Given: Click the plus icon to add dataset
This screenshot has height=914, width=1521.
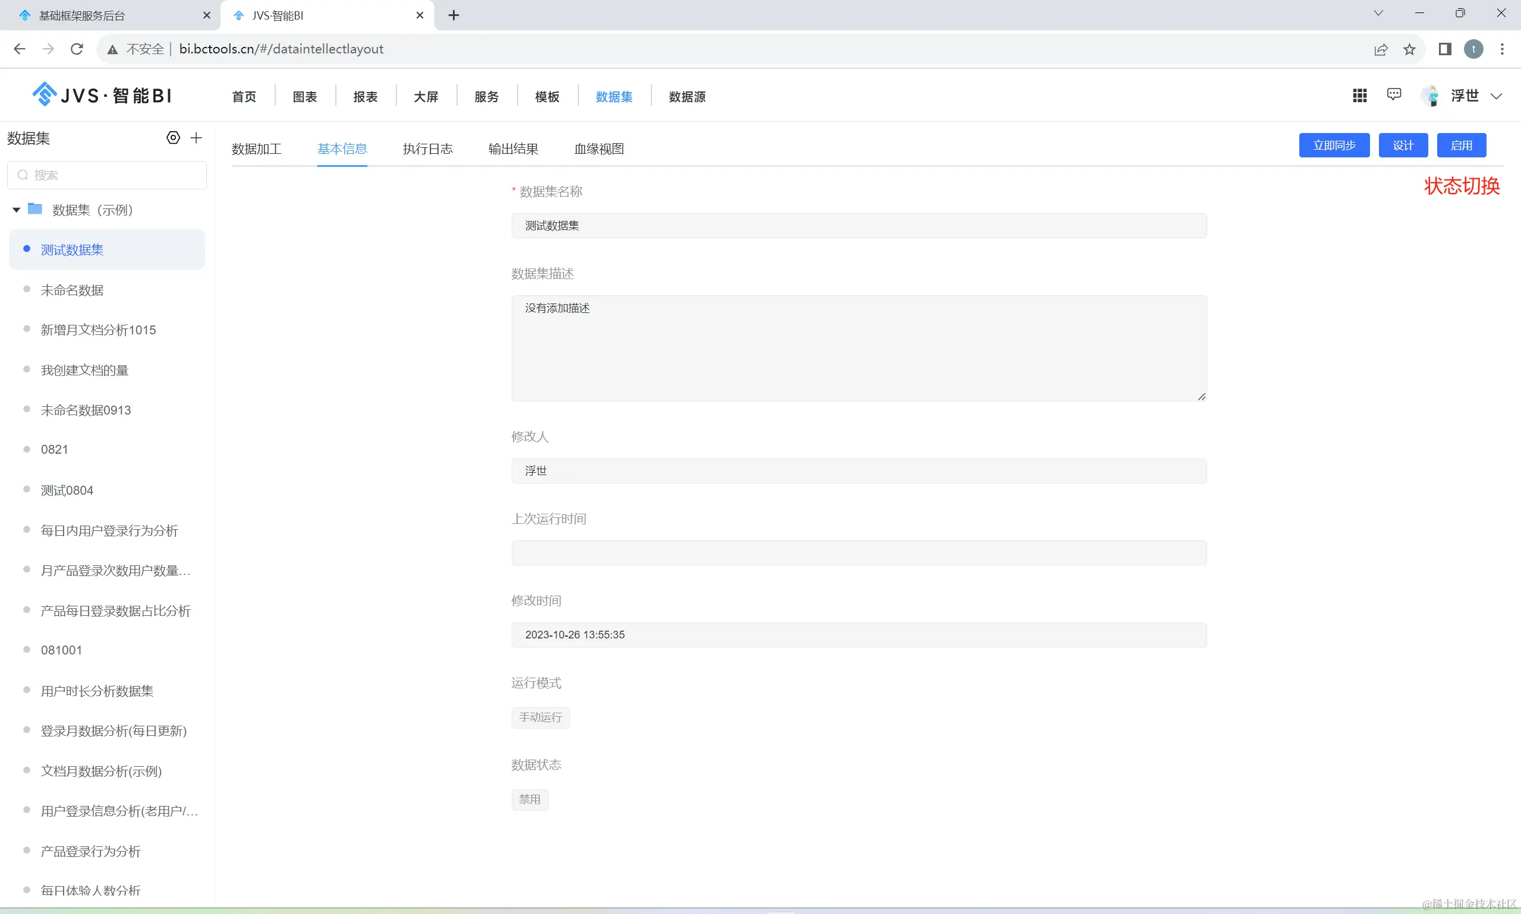Looking at the screenshot, I should (x=197, y=138).
